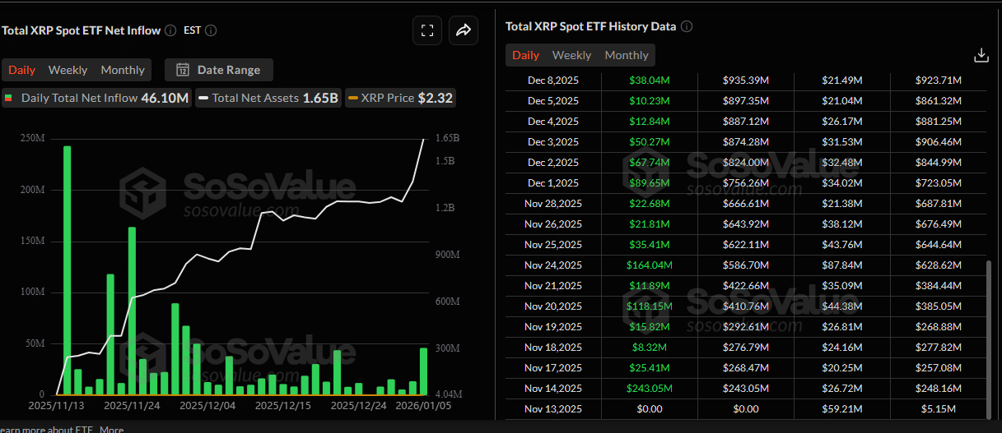Click the $25.41M inflow value
1002x433 pixels.
[x=649, y=368]
